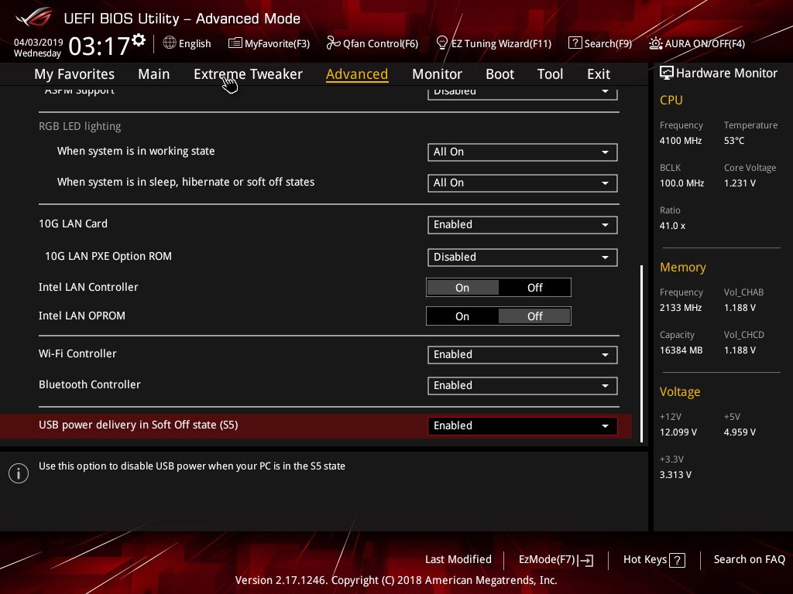Click the Hot Keys question mark icon
Image resolution: width=793 pixels, height=594 pixels.
[x=677, y=560]
